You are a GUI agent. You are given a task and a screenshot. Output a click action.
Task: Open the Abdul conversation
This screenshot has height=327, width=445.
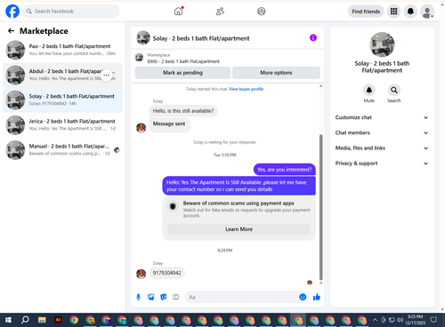coord(62,75)
